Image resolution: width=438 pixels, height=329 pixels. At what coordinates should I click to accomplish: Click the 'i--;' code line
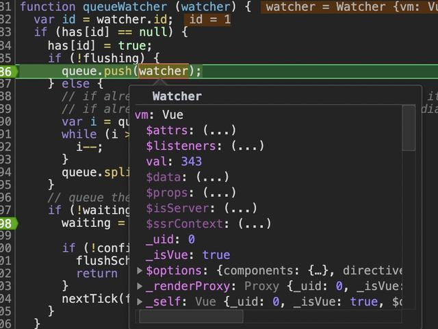click(90, 146)
